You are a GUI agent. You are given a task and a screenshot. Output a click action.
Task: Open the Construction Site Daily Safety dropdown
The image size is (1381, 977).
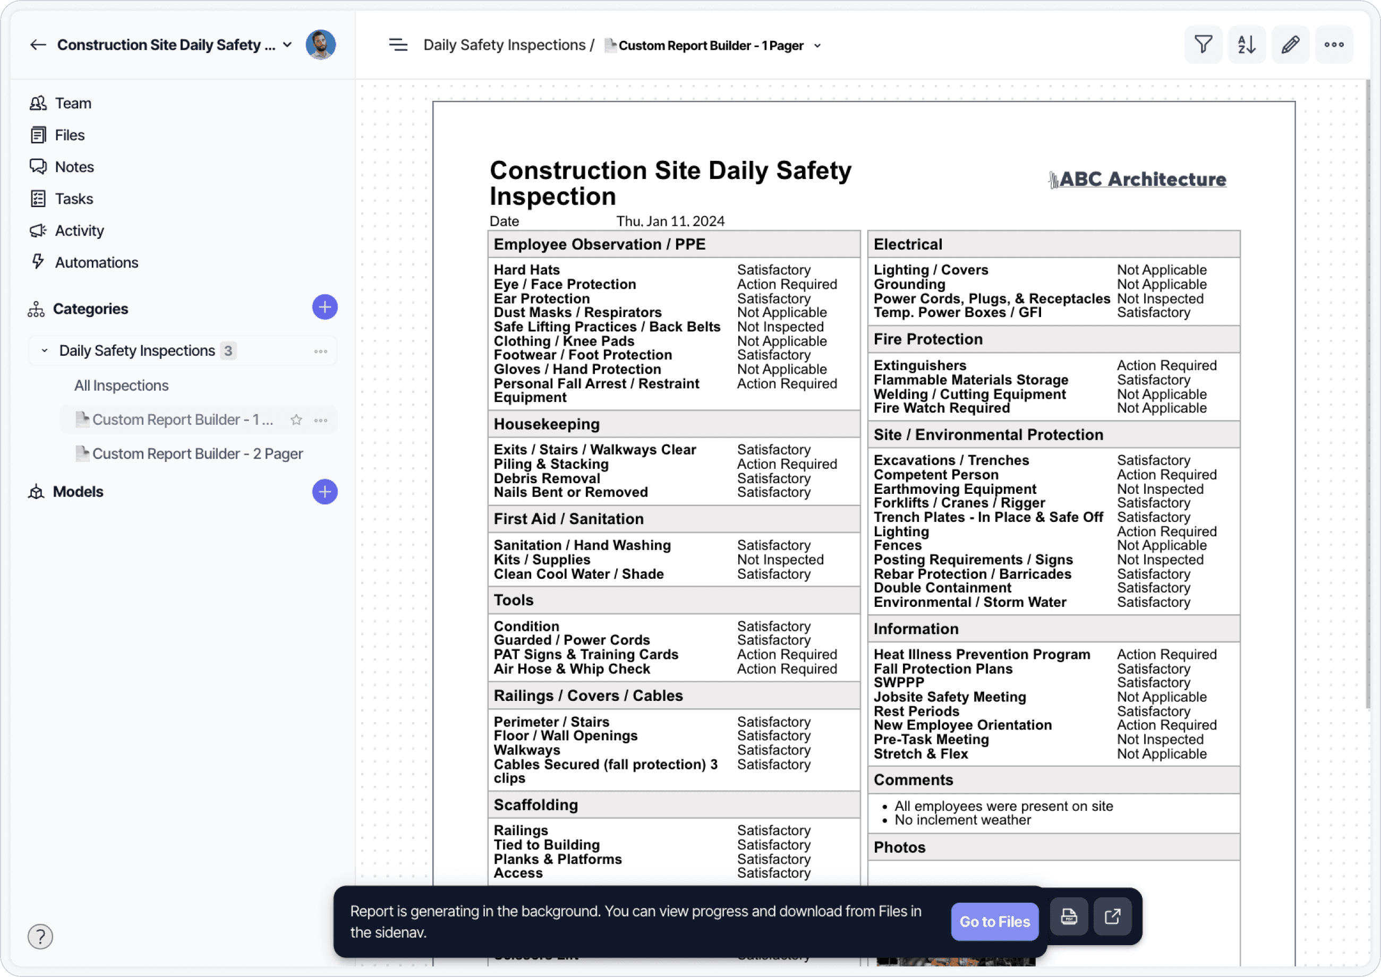tap(288, 45)
